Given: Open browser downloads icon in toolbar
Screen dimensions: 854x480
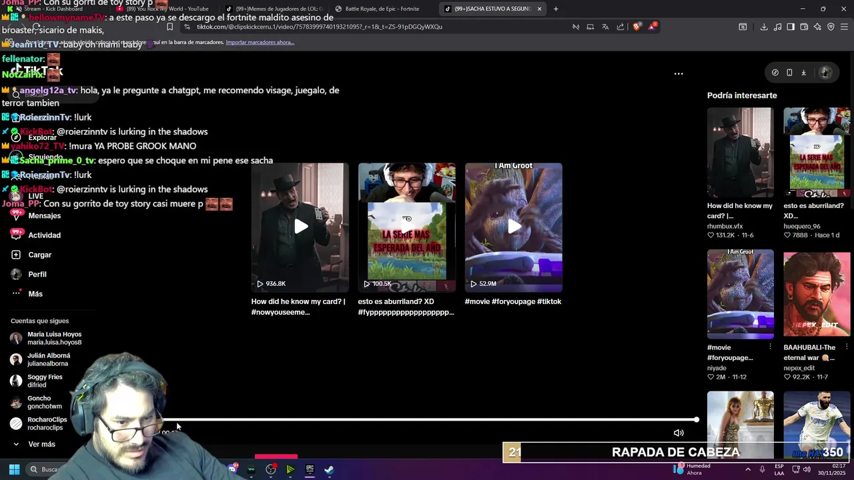Looking at the screenshot, I should pyautogui.click(x=764, y=27).
